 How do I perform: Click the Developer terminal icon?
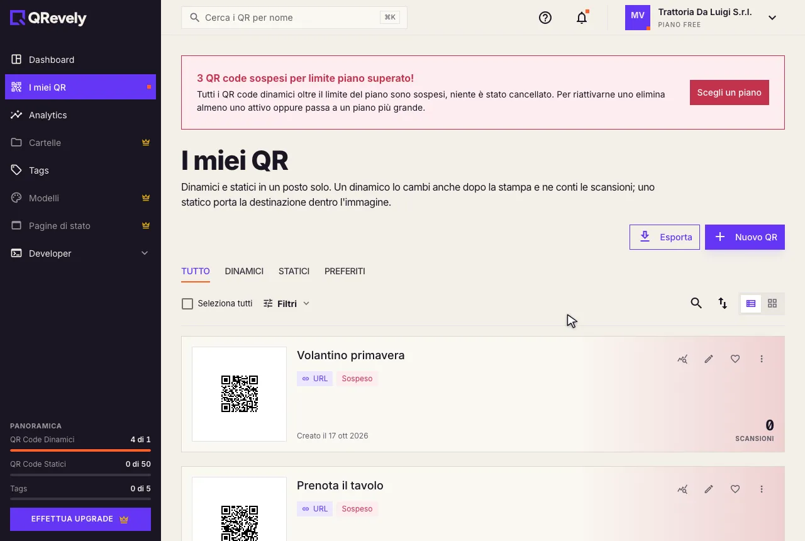tap(16, 254)
